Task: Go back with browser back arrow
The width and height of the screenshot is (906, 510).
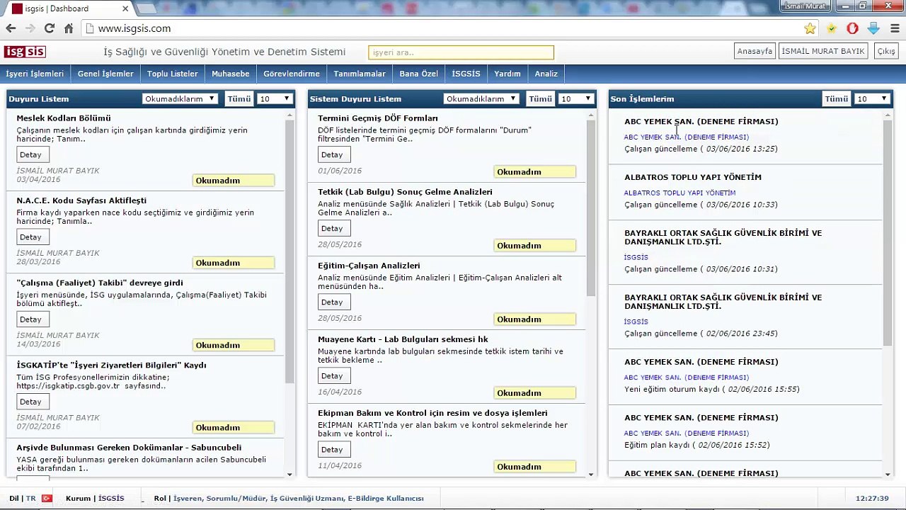Action: 11,28
